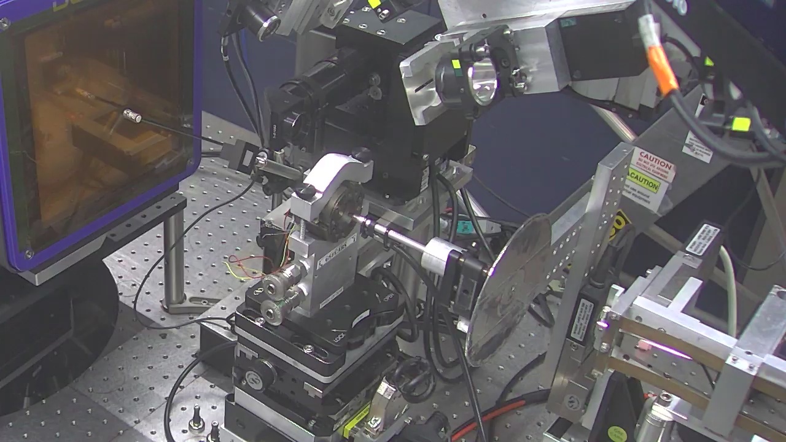Click the vertical steel support post
This screenshot has width=786, height=442.
[x=174, y=259]
